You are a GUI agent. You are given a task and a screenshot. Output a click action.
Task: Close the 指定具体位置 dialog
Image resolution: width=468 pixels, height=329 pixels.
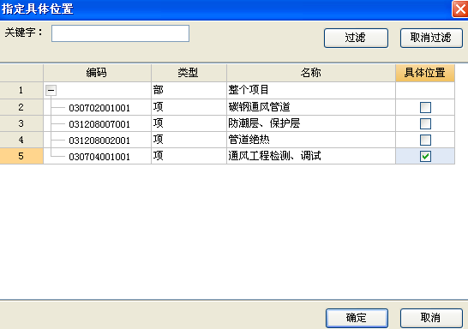click(x=460, y=9)
